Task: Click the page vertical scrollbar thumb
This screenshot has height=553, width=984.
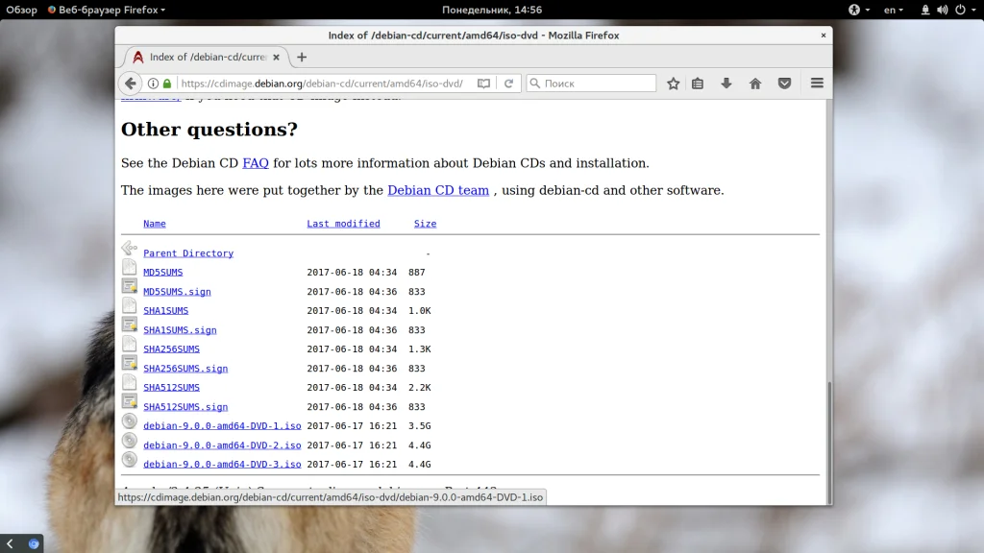Action: 829,442
